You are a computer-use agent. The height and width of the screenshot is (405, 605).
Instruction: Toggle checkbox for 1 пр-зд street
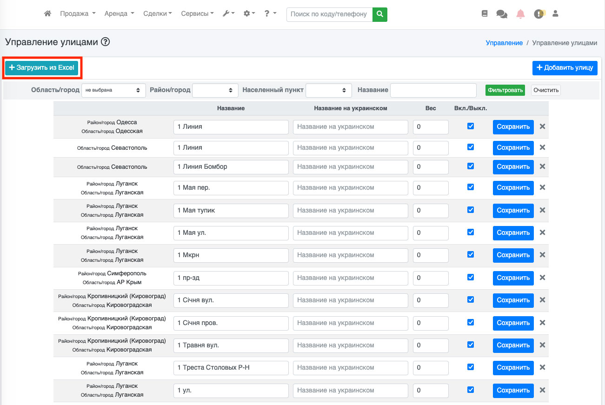click(x=471, y=277)
